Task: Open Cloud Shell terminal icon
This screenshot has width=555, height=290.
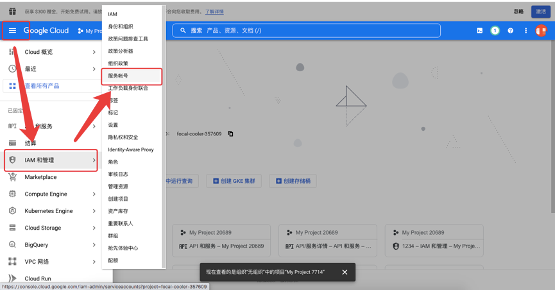Action: click(479, 30)
